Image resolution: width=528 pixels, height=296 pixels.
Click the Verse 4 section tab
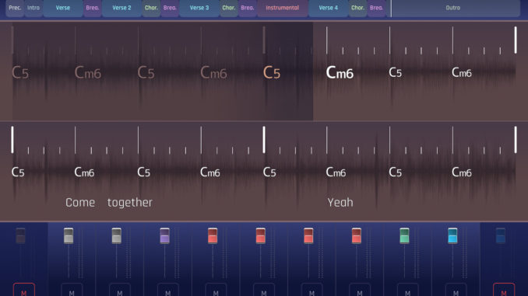(x=329, y=8)
